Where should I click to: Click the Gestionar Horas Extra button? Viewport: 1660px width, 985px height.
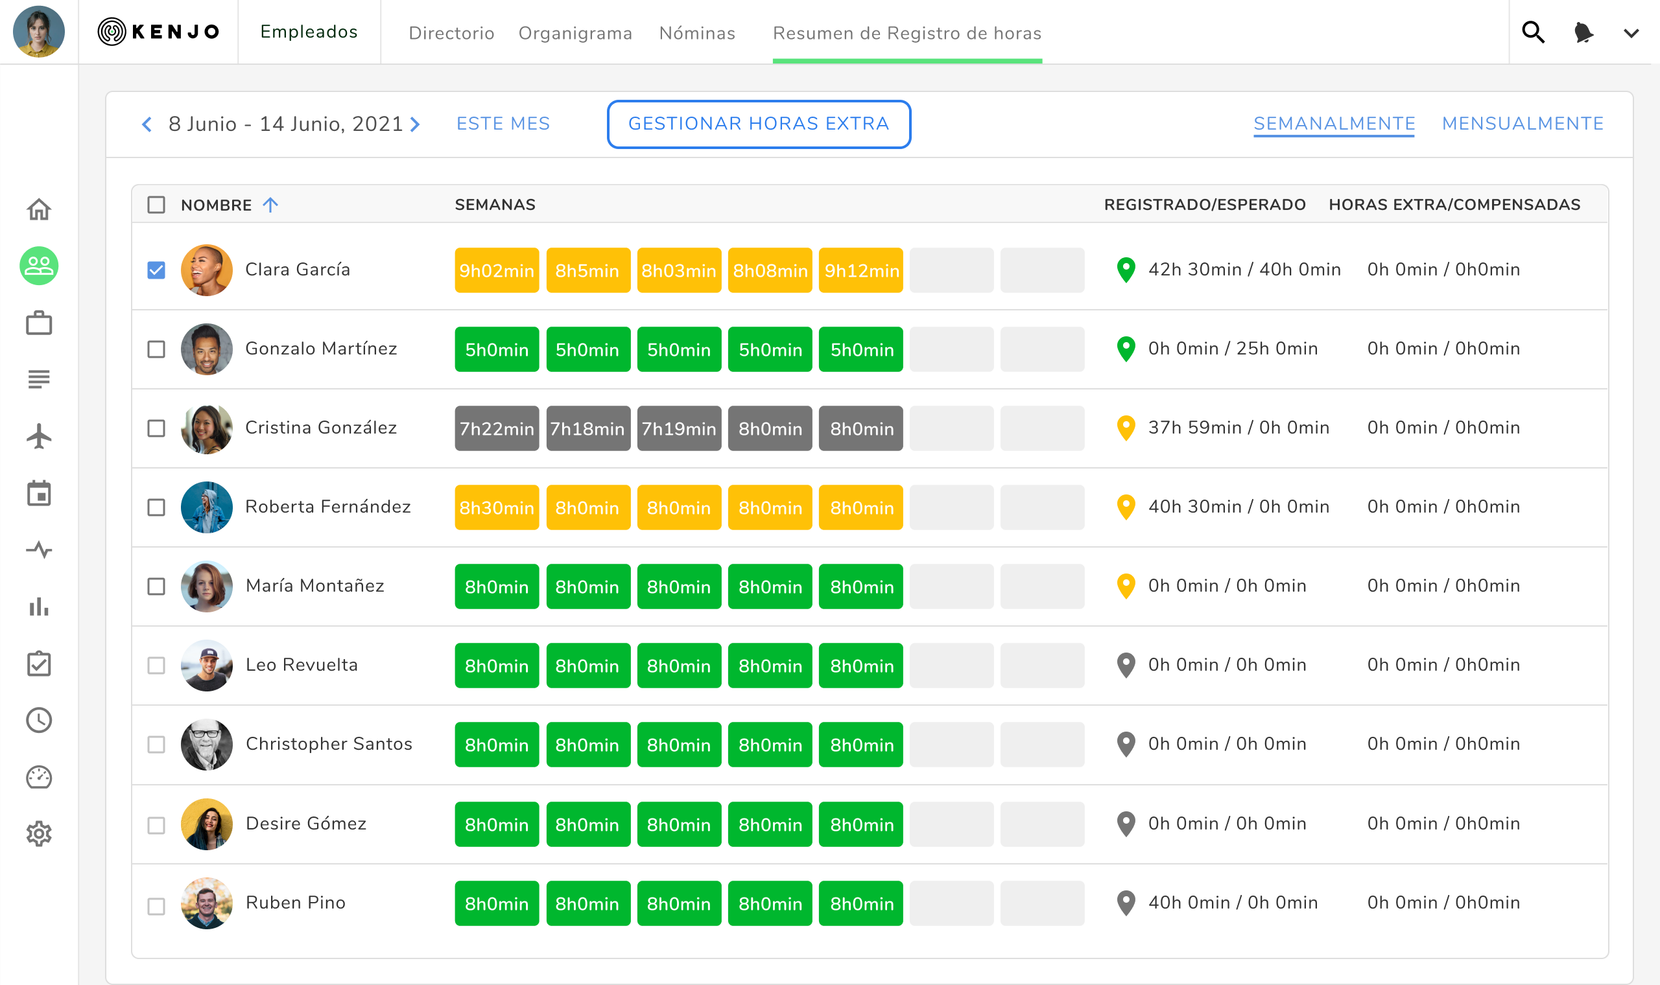tap(758, 124)
